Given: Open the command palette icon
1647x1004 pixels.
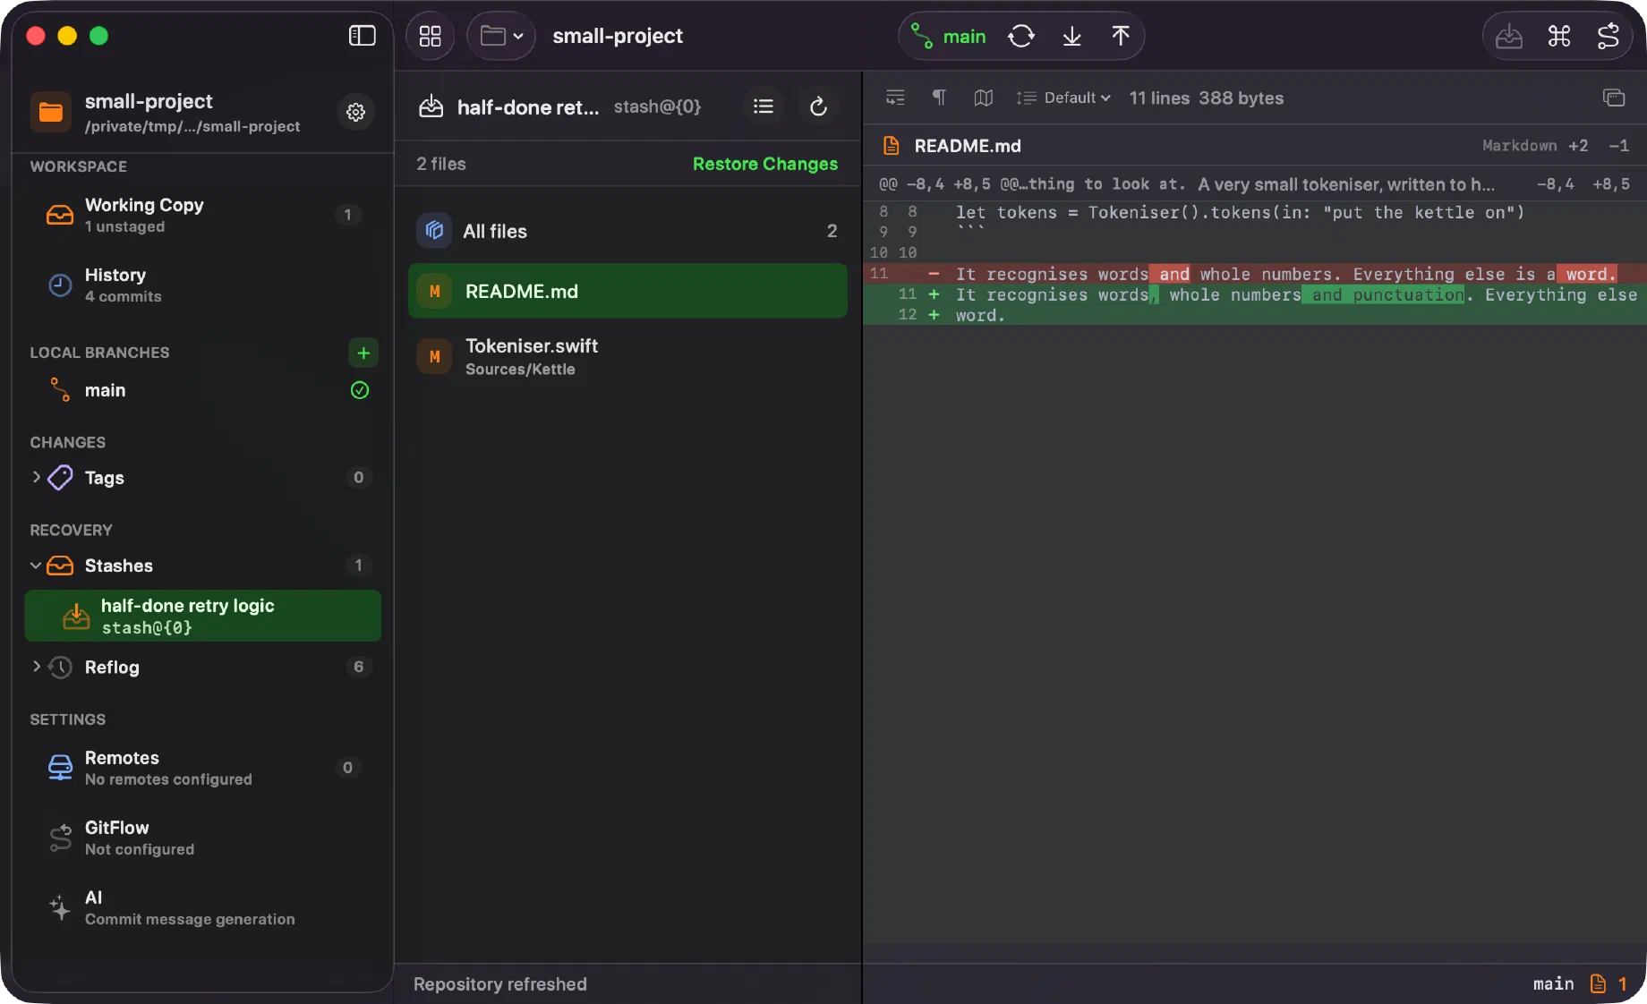Looking at the screenshot, I should 1559,36.
